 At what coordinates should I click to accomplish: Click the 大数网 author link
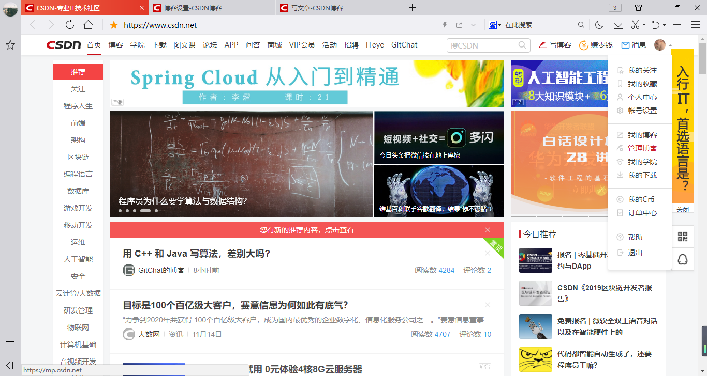149,334
